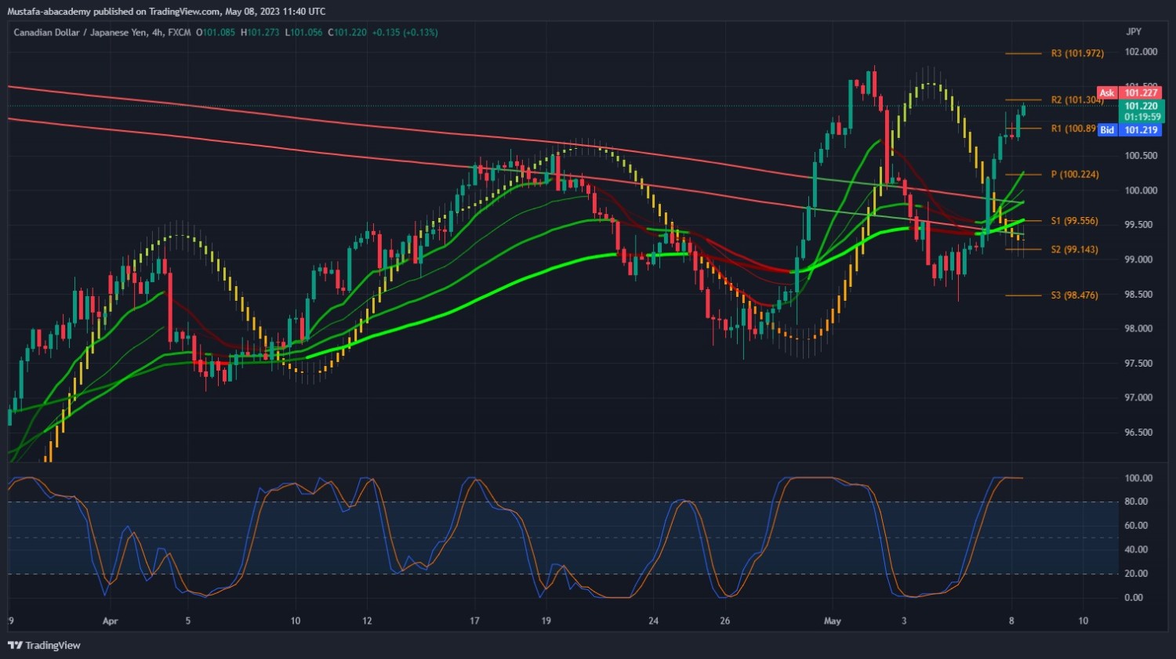Click the S3 (98.476) support label
Image resolution: width=1176 pixels, height=659 pixels.
(x=1074, y=295)
